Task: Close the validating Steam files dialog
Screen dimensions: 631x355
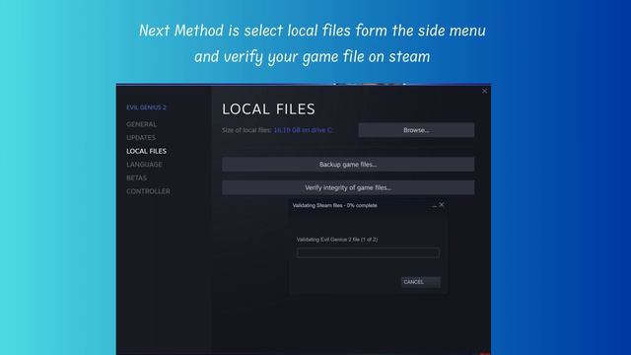Action: pos(442,204)
